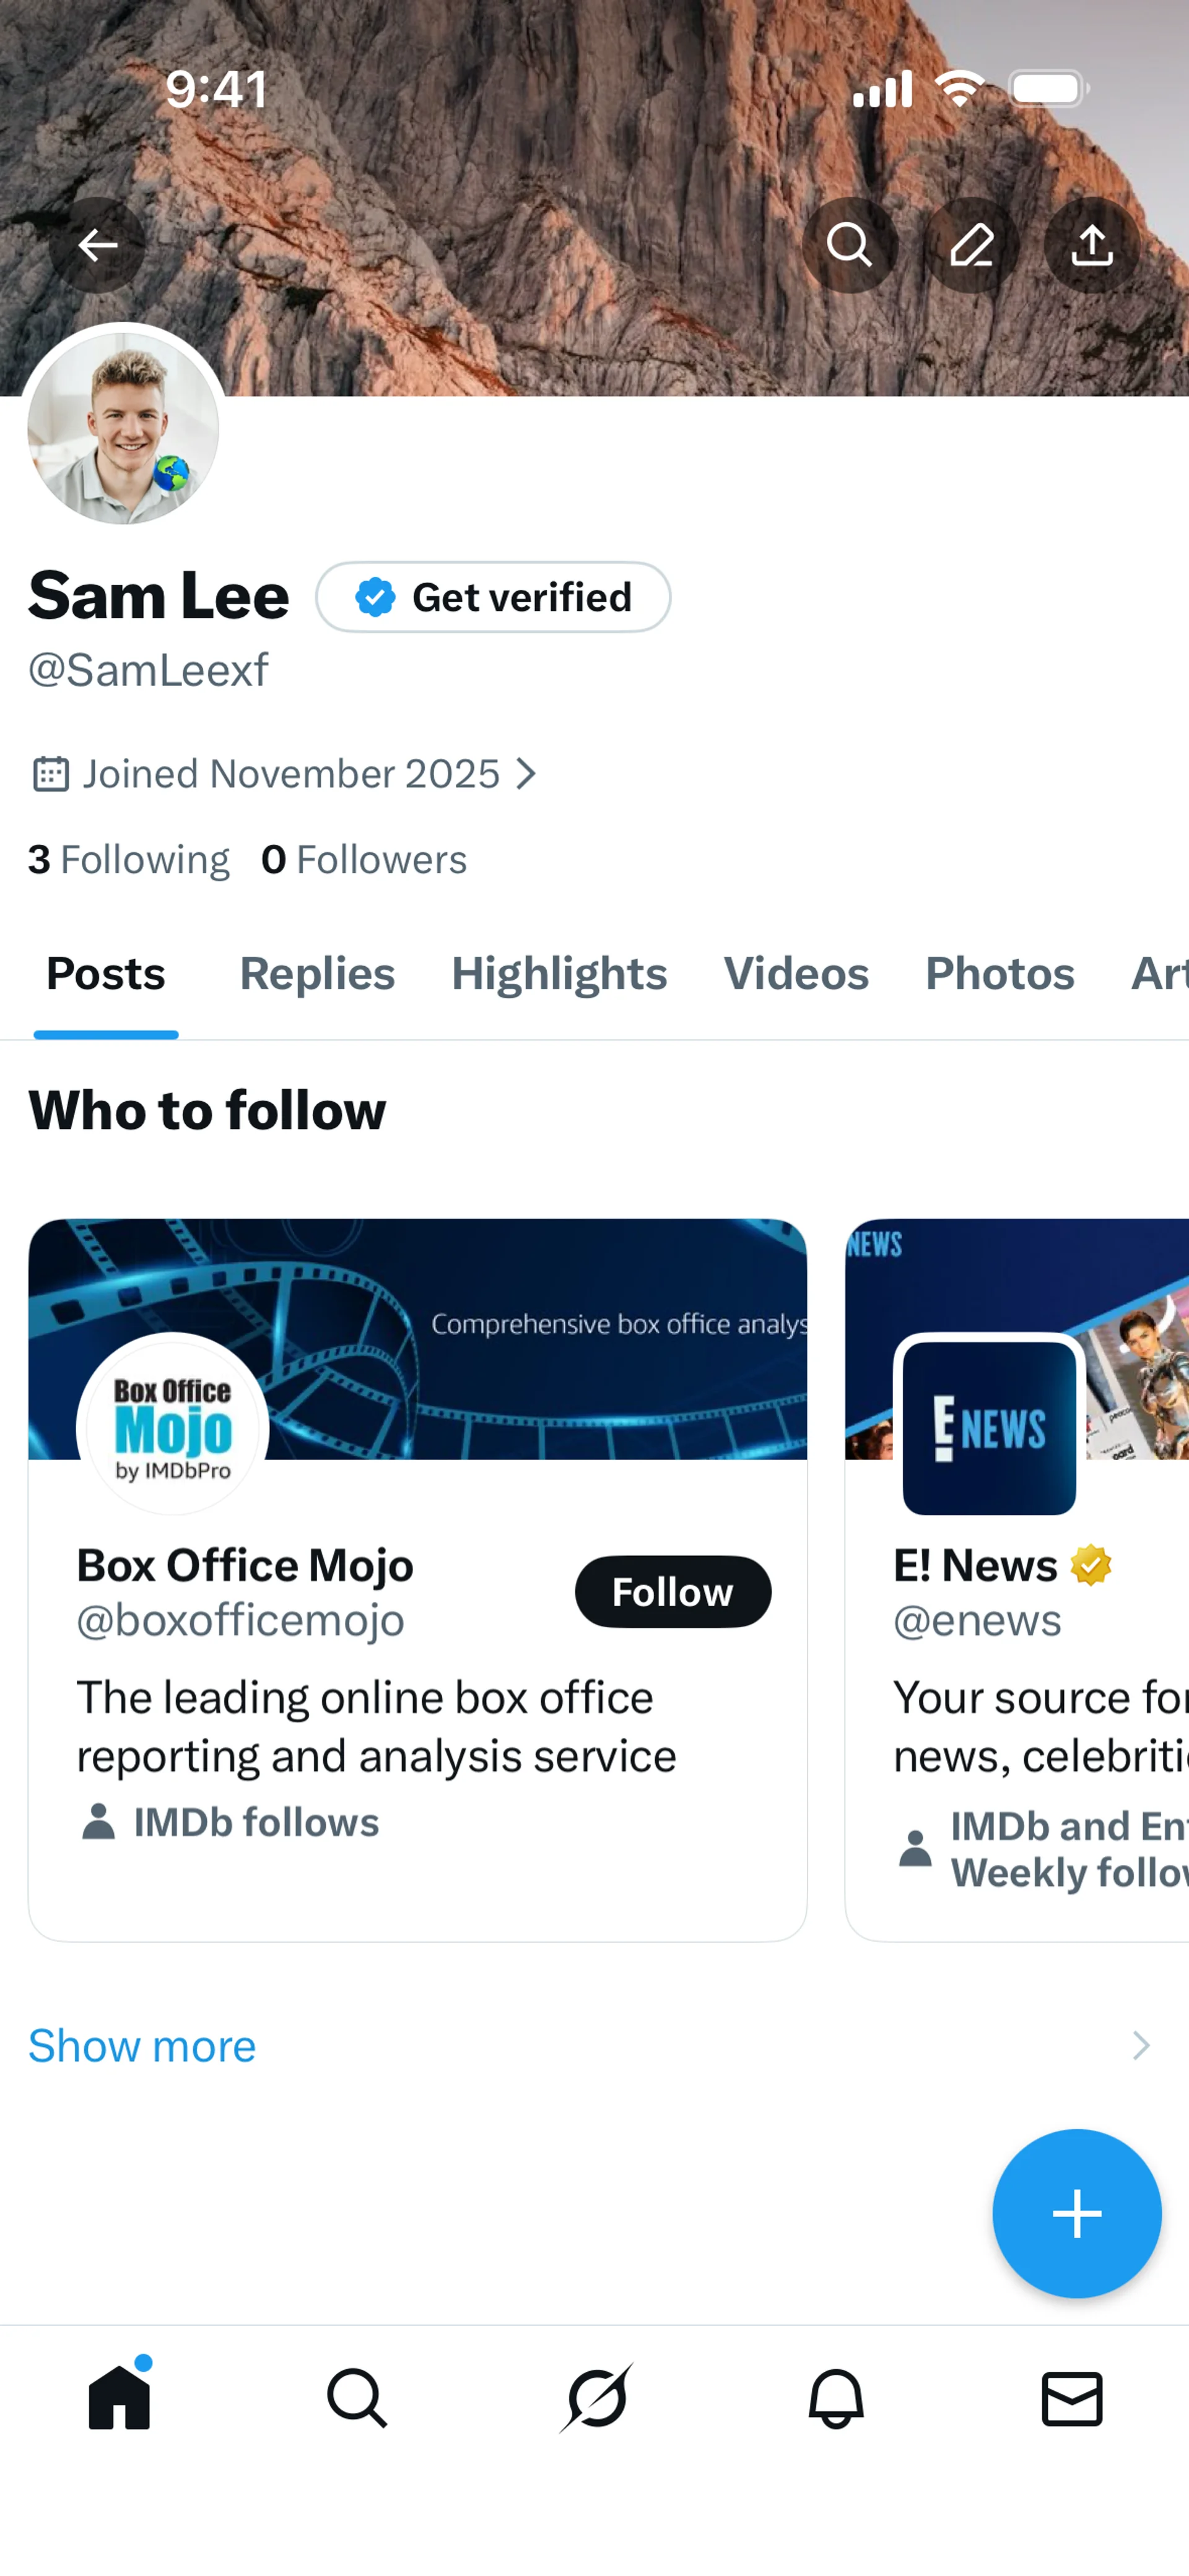The image size is (1189, 2576).
Task: Switch to the Replies tab
Action: pyautogui.click(x=317, y=974)
